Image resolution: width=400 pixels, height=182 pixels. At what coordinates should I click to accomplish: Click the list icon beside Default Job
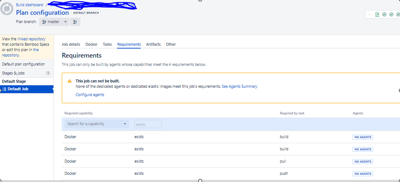[4, 89]
